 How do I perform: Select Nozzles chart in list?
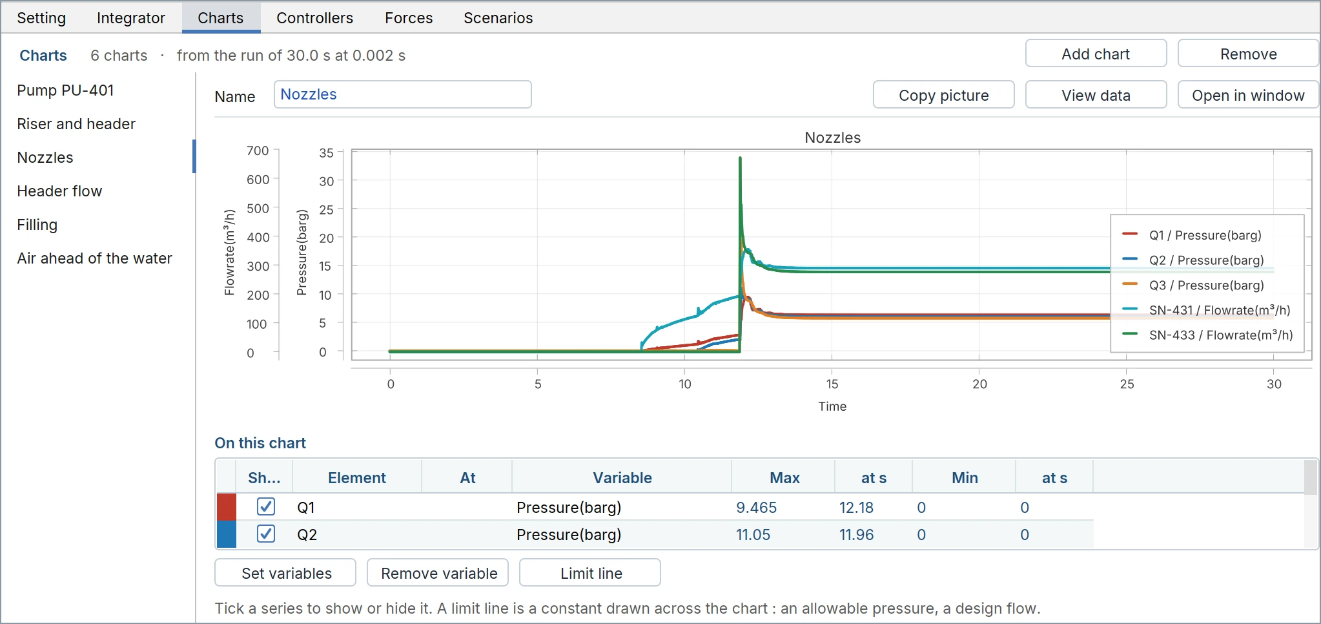click(98, 158)
